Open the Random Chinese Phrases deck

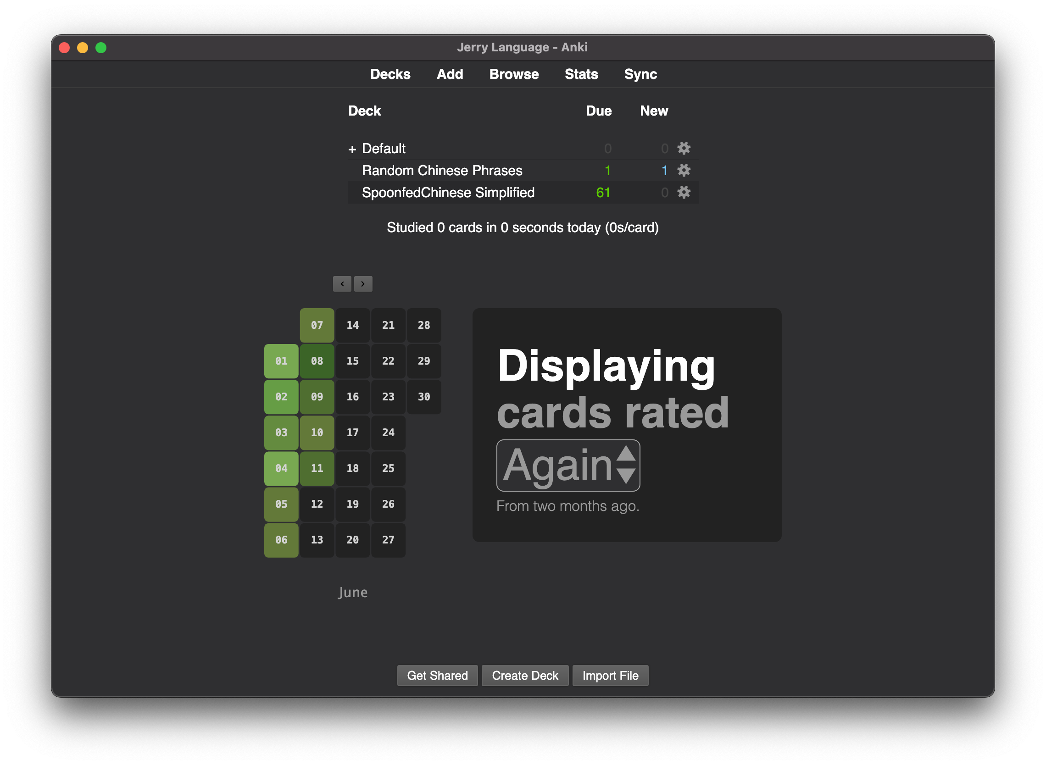coord(442,171)
